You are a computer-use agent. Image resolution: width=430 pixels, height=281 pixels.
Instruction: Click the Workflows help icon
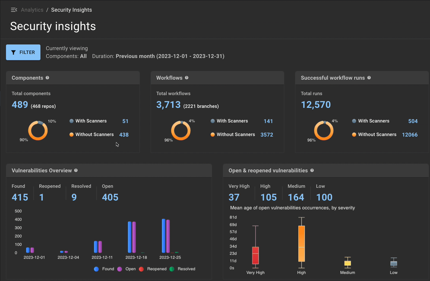pos(187,78)
